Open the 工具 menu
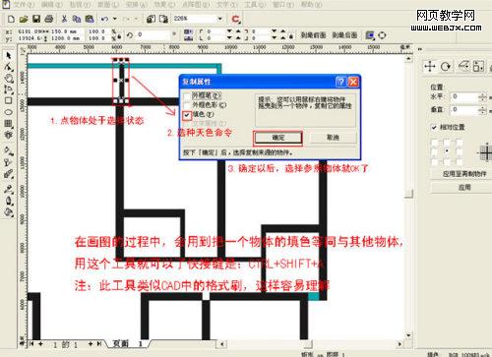 point(255,5)
